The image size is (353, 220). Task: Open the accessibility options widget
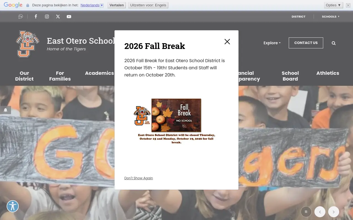coord(13,206)
